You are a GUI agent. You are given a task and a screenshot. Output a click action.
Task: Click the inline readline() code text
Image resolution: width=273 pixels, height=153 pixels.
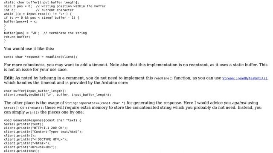163,78
